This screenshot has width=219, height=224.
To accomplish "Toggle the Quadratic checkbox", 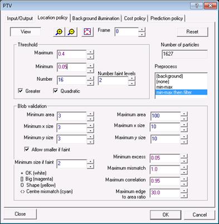I will coord(55,91).
